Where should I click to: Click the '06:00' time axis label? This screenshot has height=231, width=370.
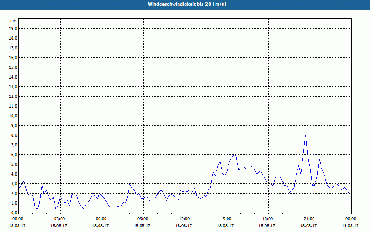pyautogui.click(x=102, y=219)
